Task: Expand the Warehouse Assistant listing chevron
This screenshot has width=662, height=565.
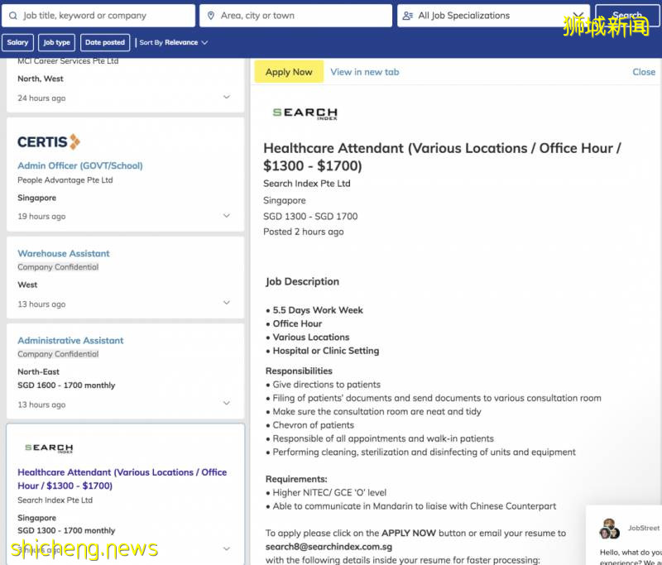Action: [227, 304]
